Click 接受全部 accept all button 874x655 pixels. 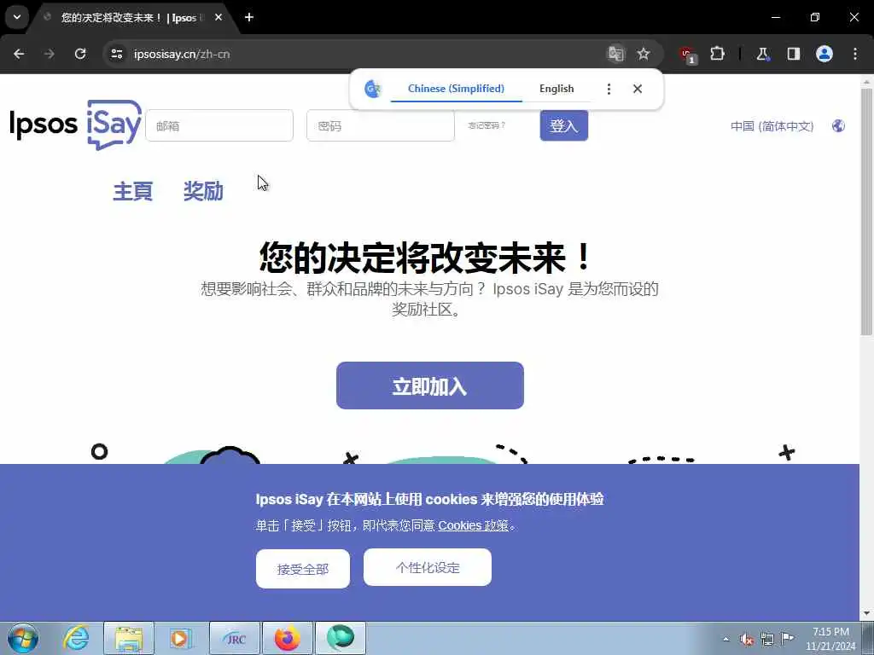tap(303, 569)
